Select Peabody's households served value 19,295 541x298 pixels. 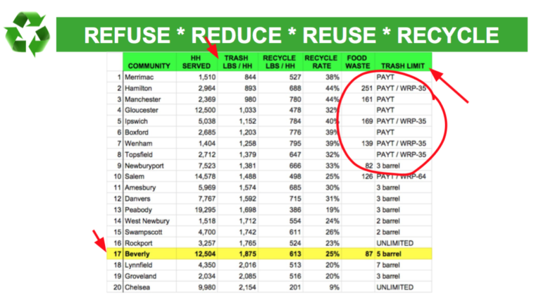tap(205, 210)
